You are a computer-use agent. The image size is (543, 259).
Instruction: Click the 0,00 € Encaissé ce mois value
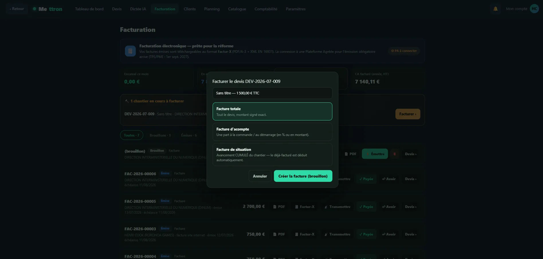pos(132,82)
